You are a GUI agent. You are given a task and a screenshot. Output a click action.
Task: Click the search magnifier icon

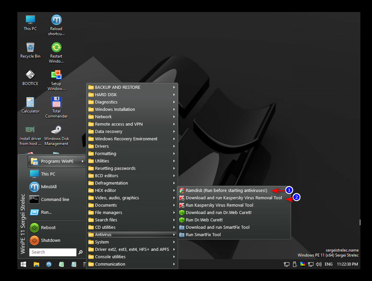(x=80, y=252)
